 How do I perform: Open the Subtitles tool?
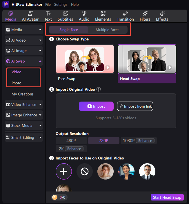(x=65, y=16)
